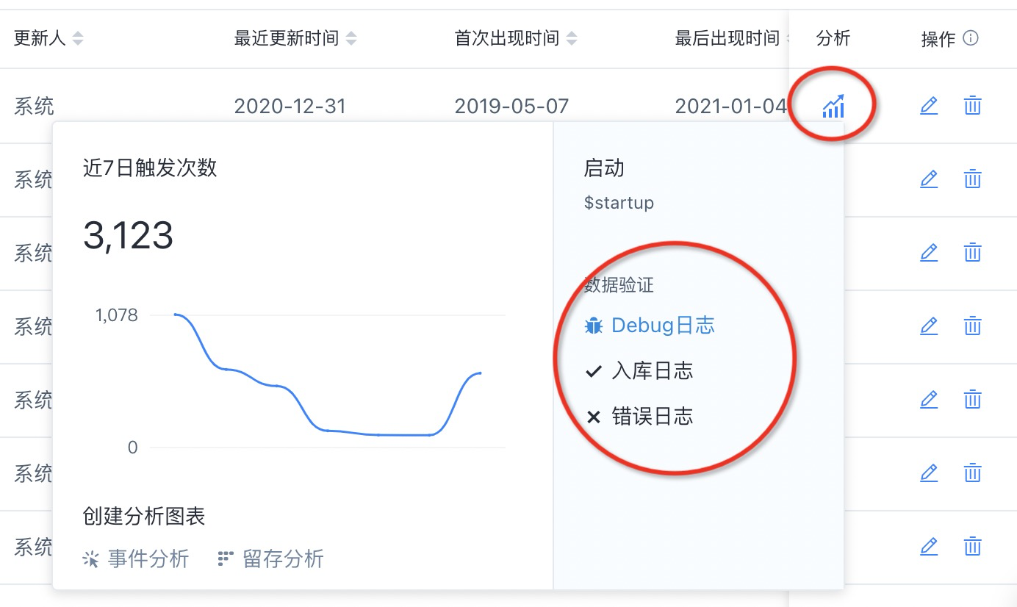Sort by 最近更新时间 column arrows

351,38
